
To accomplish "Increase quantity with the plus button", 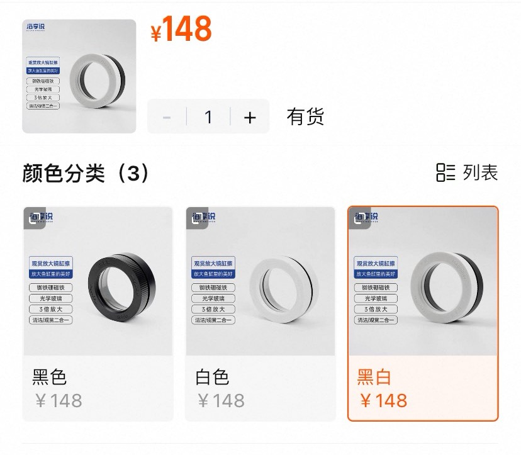I will (x=250, y=117).
